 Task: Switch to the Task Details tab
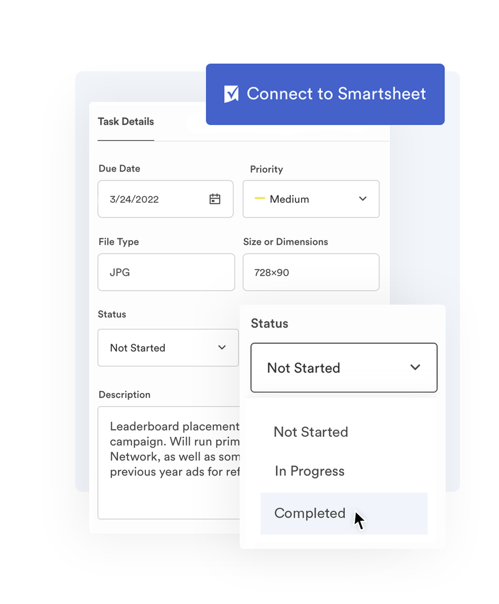[x=126, y=122]
